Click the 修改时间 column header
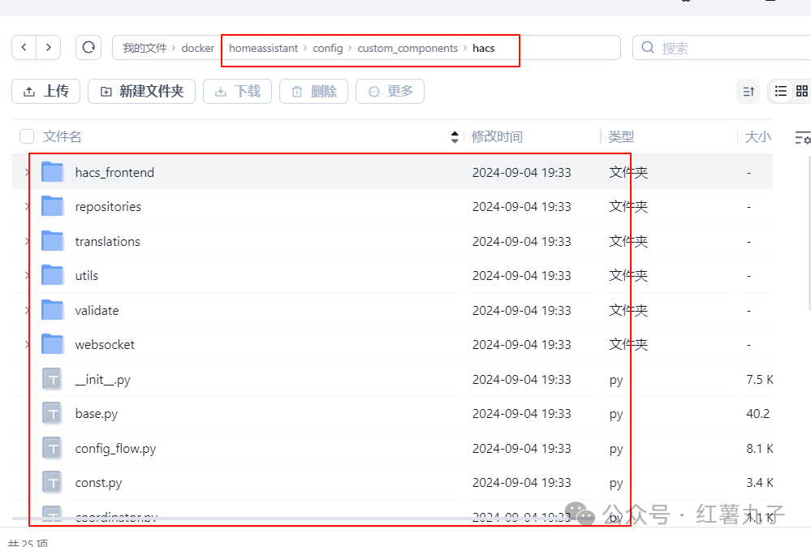Viewport: 811px width, 547px height. (x=497, y=136)
